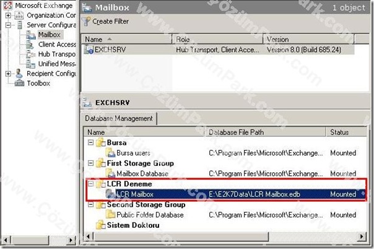374x249 pixels.
Task: Sort servers by the Role column
Action: pyautogui.click(x=217, y=40)
